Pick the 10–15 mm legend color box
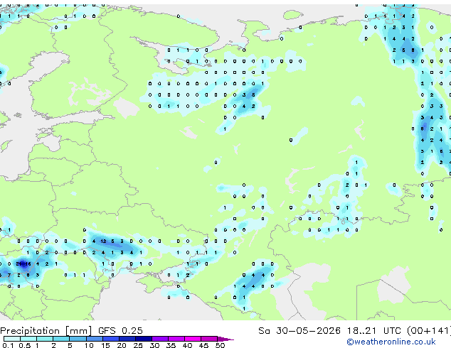The width and height of the screenshot is (451, 348). point(95,339)
